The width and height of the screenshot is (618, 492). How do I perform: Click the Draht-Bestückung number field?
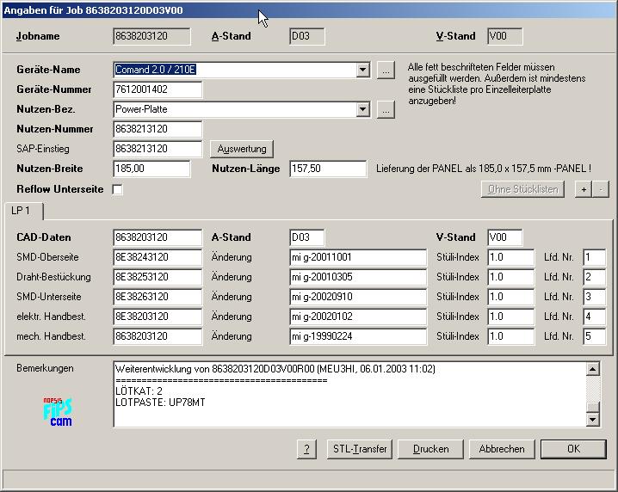coord(158,277)
